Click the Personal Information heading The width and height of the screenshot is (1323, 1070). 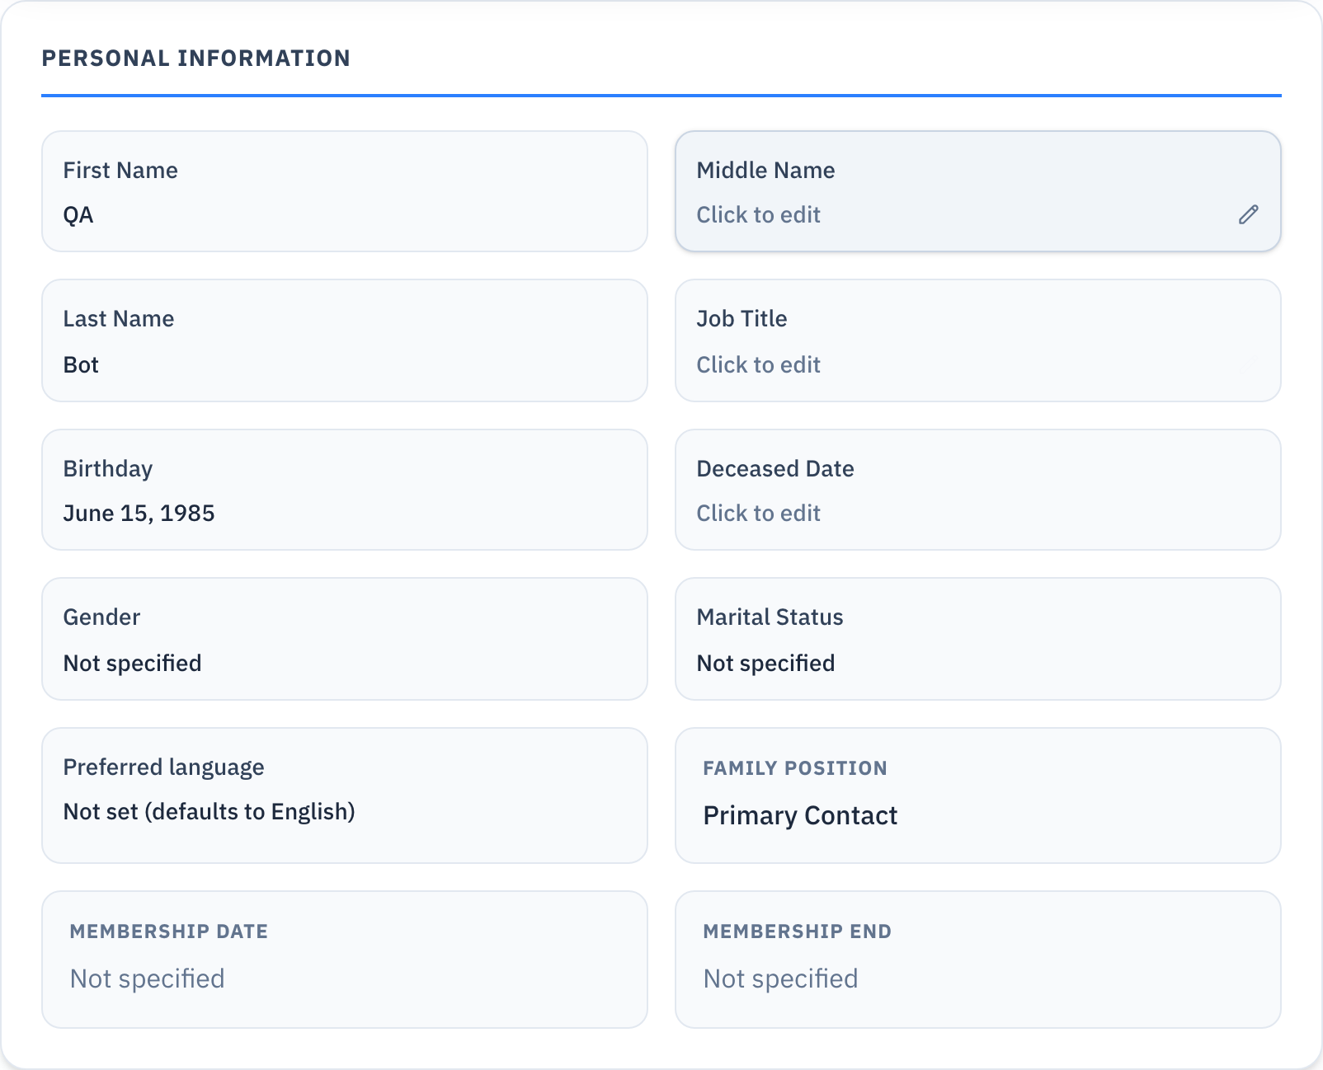(196, 59)
